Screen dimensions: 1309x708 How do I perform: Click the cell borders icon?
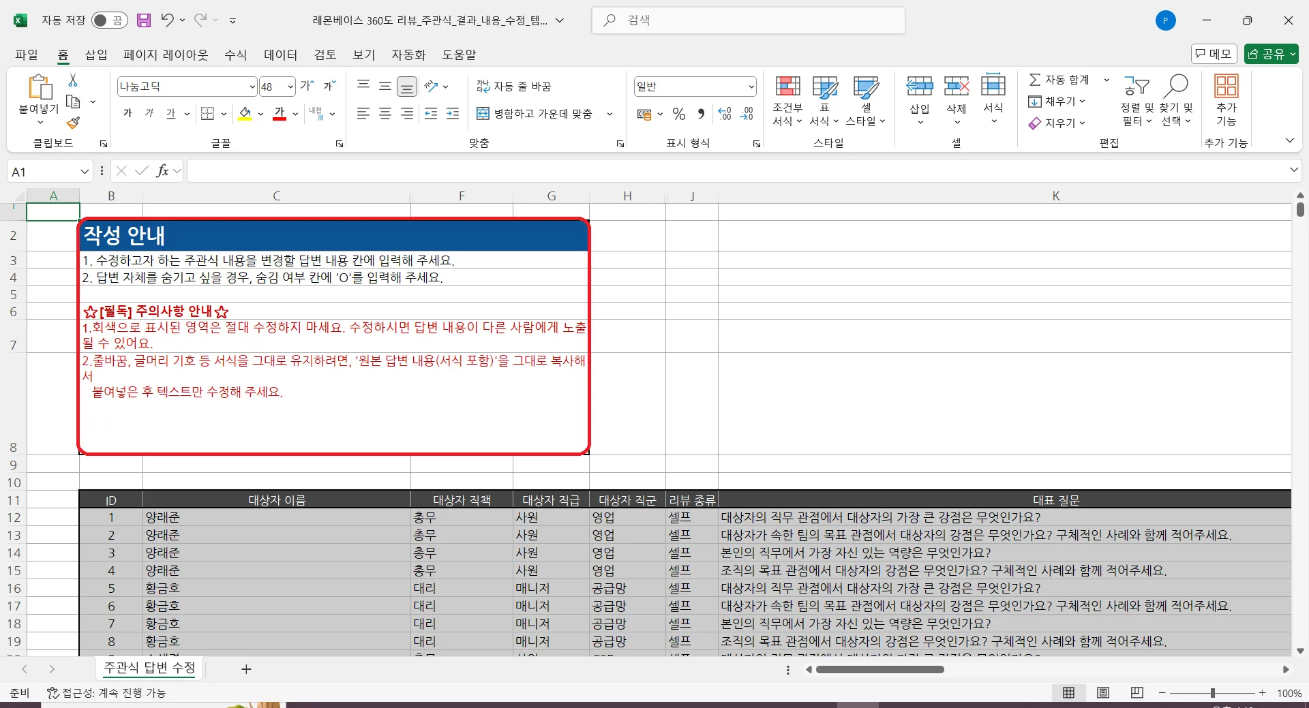pyautogui.click(x=208, y=113)
